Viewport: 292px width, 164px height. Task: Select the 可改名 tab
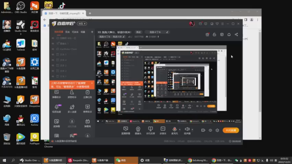coord(75,32)
